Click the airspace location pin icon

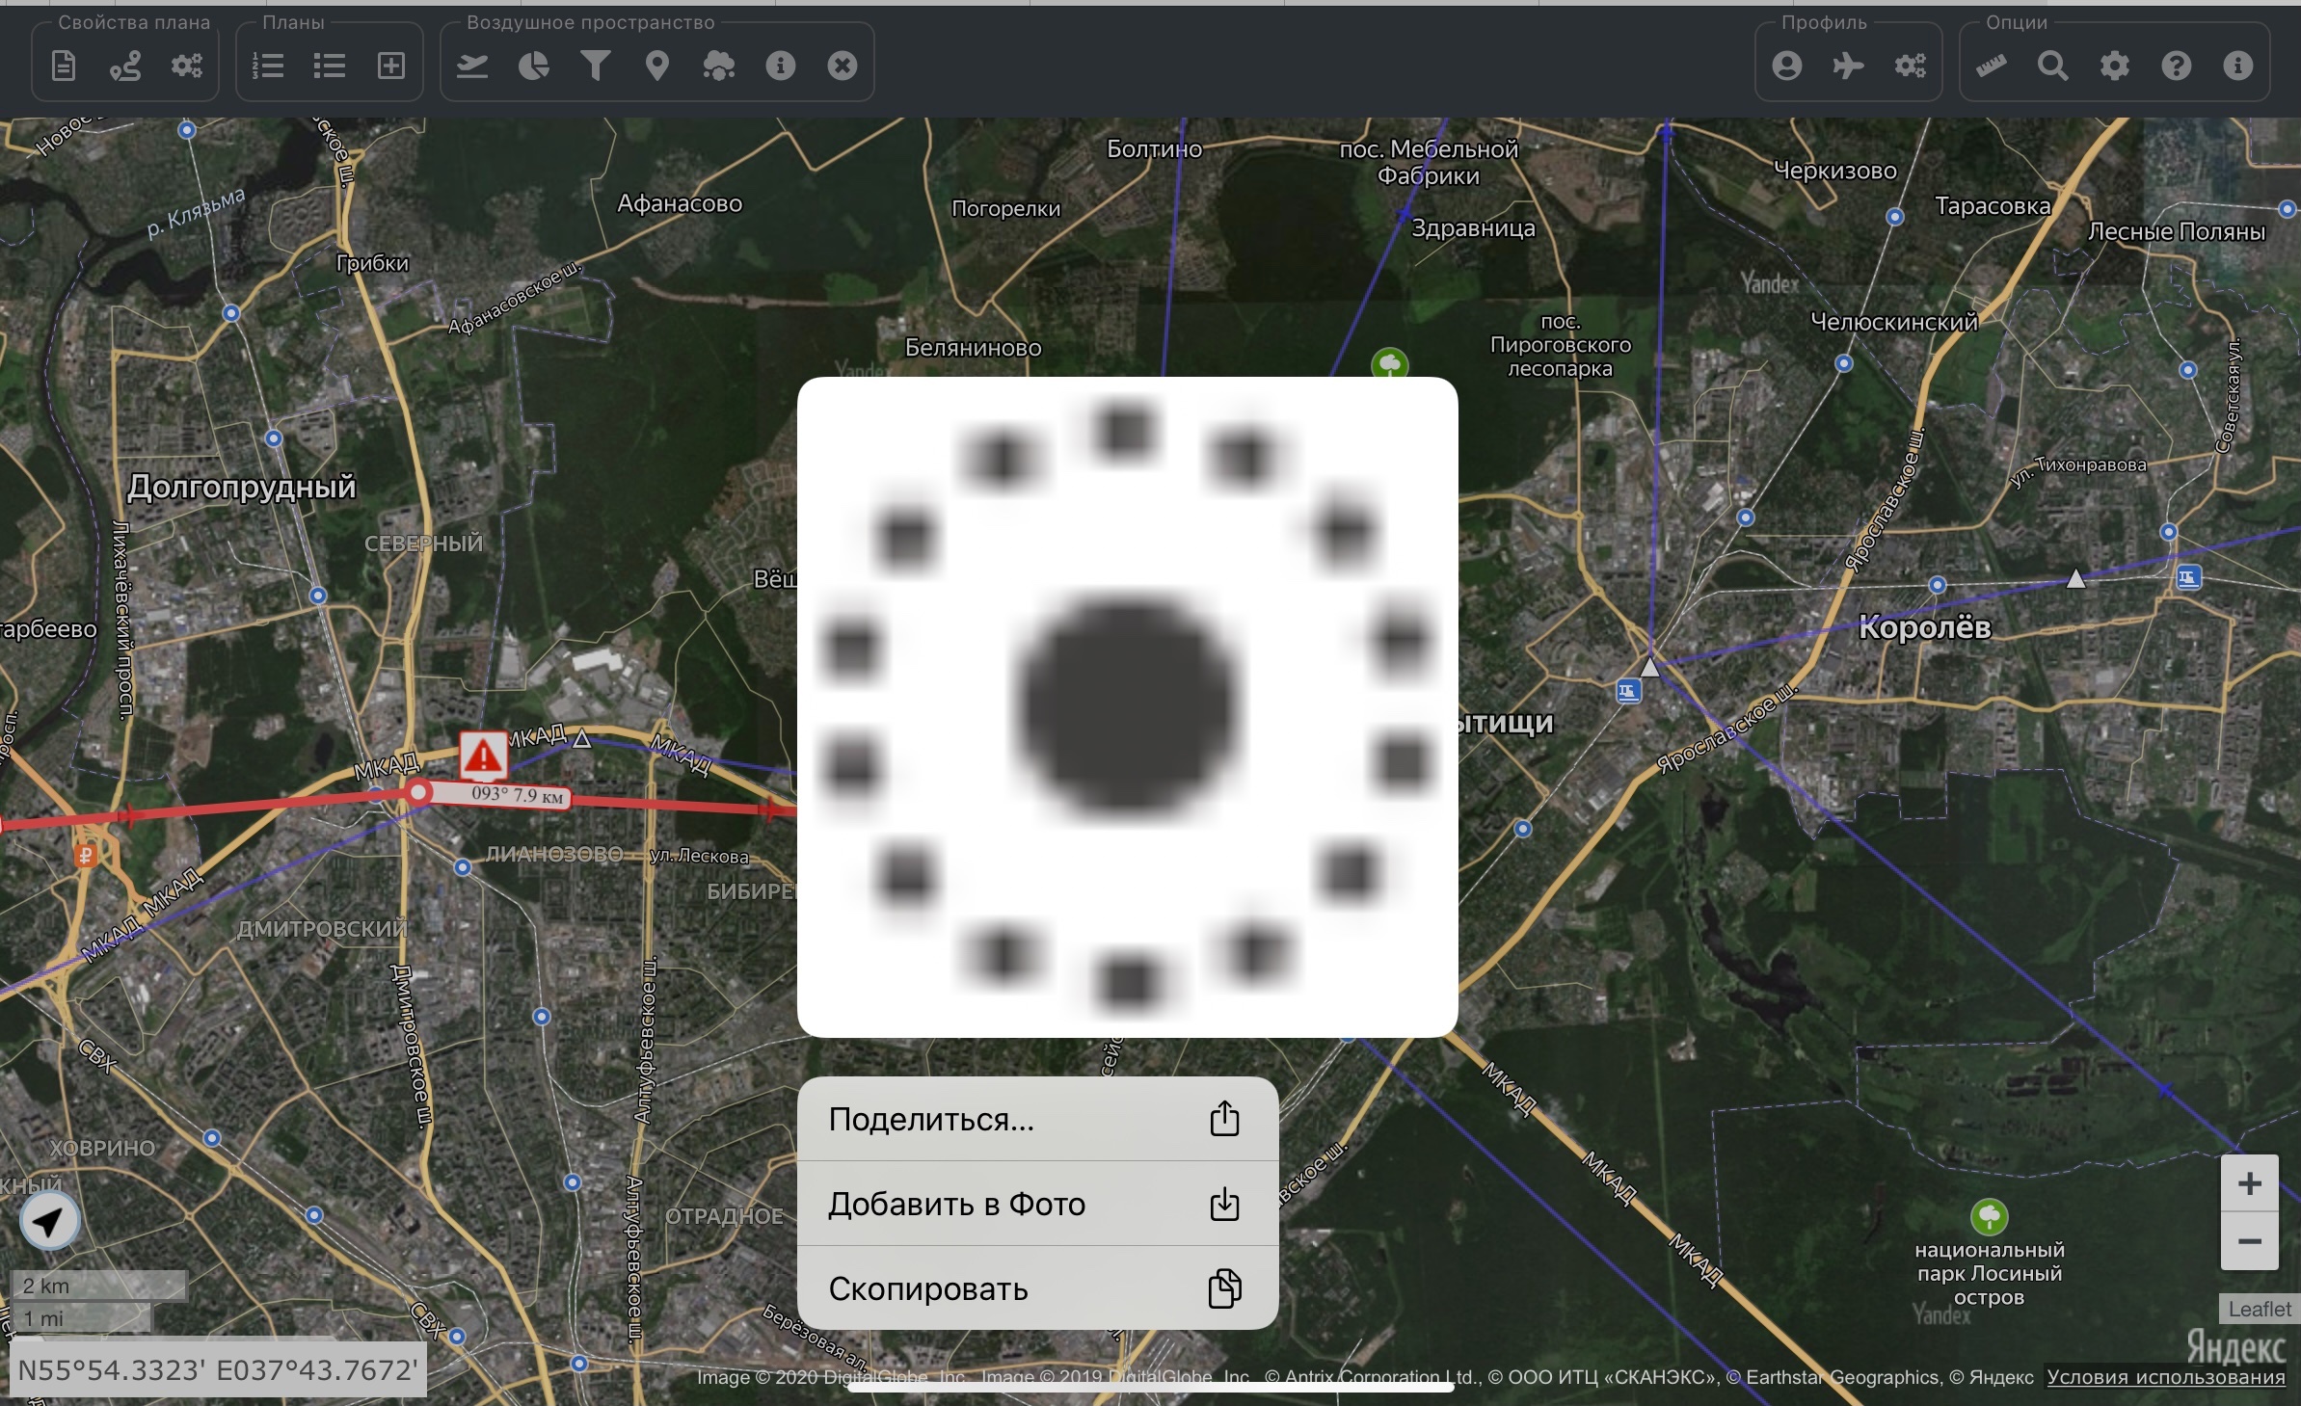(x=657, y=66)
